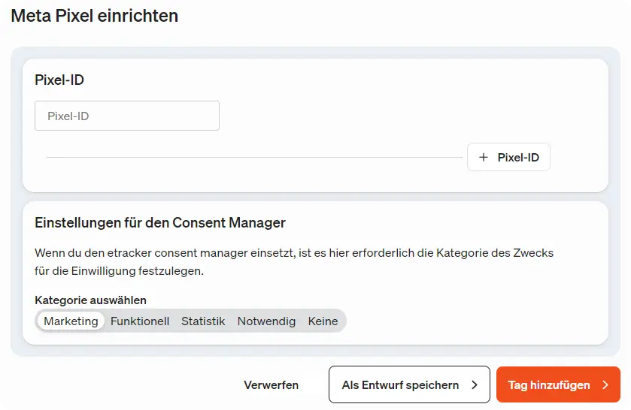Select the Marketing category
Image resolution: width=631 pixels, height=410 pixels.
click(x=71, y=321)
